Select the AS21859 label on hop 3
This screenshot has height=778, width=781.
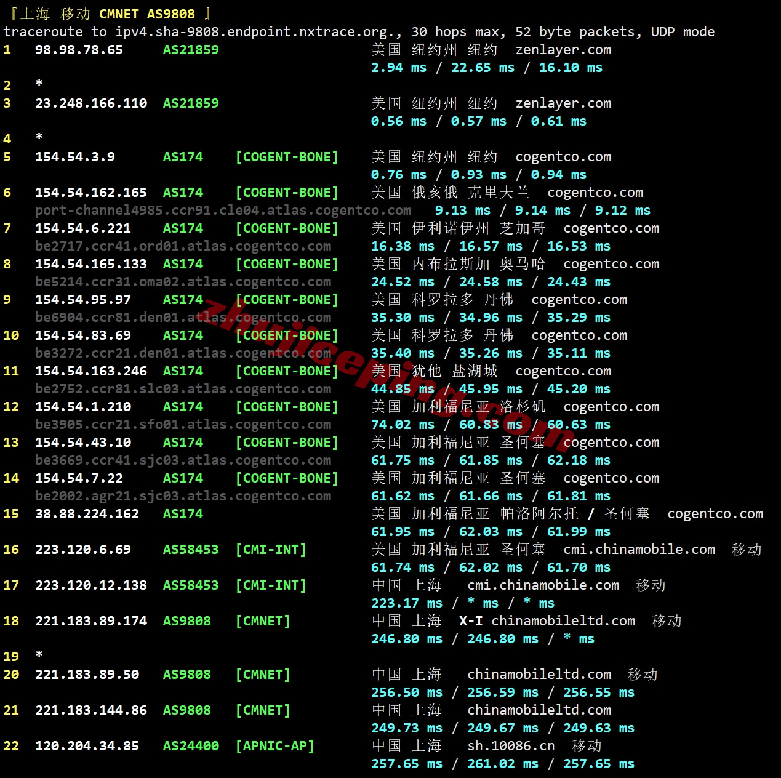tap(191, 103)
